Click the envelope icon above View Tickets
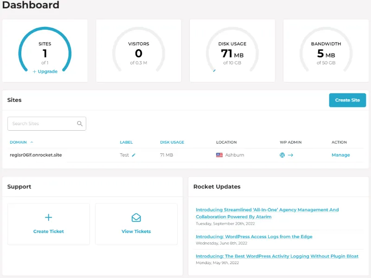The image size is (371, 278). pos(136,217)
